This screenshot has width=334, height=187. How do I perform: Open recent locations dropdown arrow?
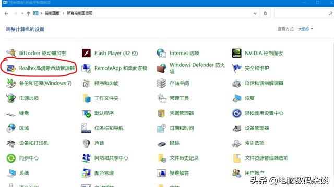[22, 14]
